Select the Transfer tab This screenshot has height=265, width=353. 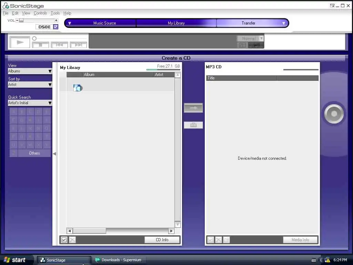click(x=249, y=23)
